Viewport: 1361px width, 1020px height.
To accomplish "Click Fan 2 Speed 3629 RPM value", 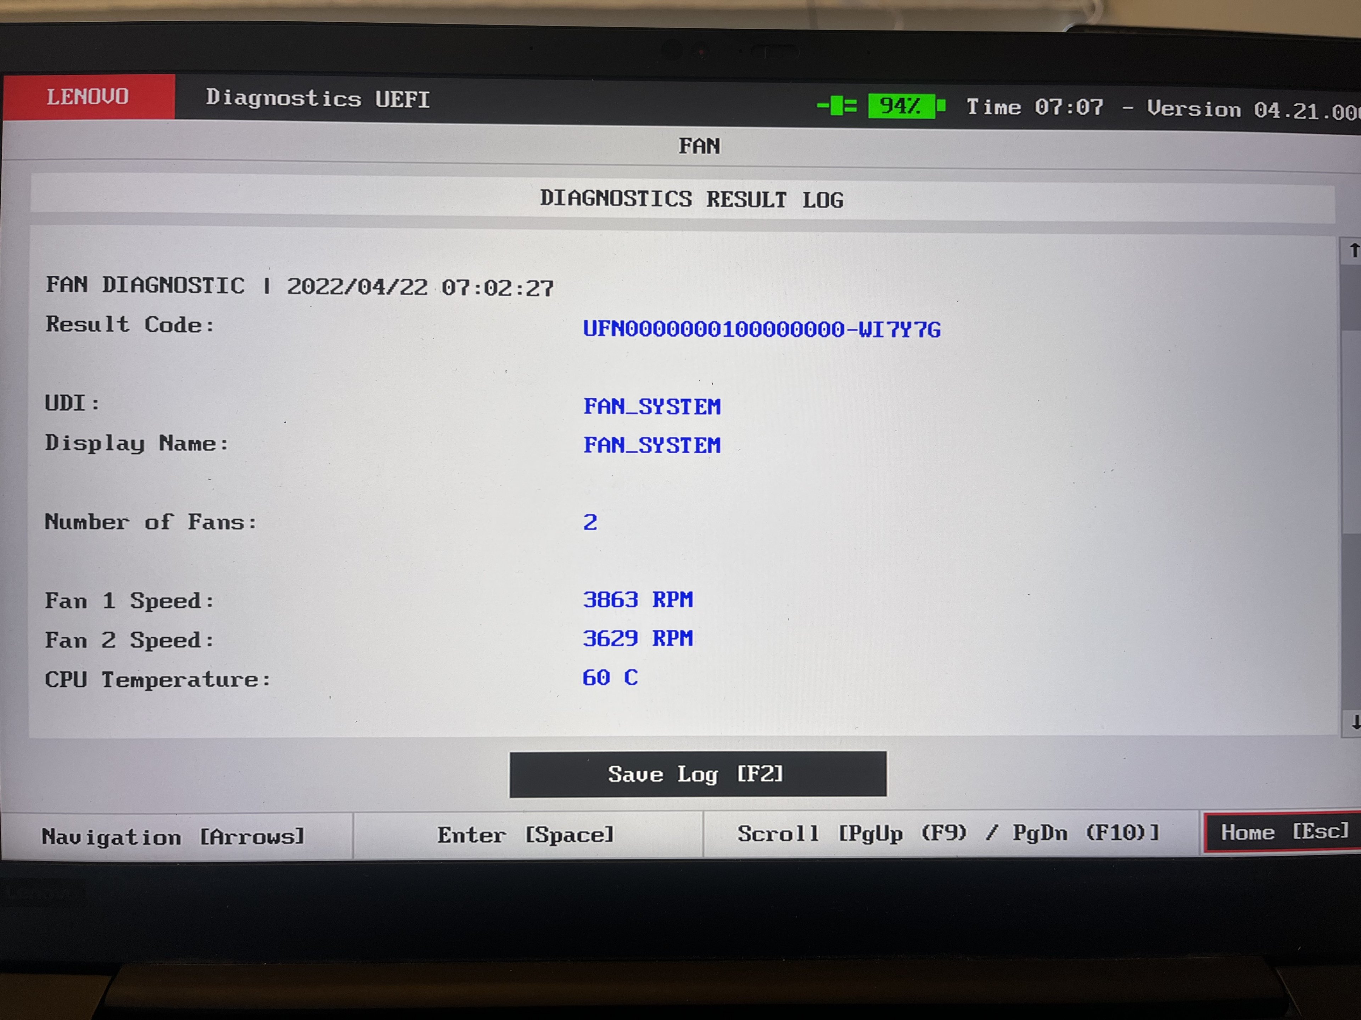I will [x=637, y=639].
